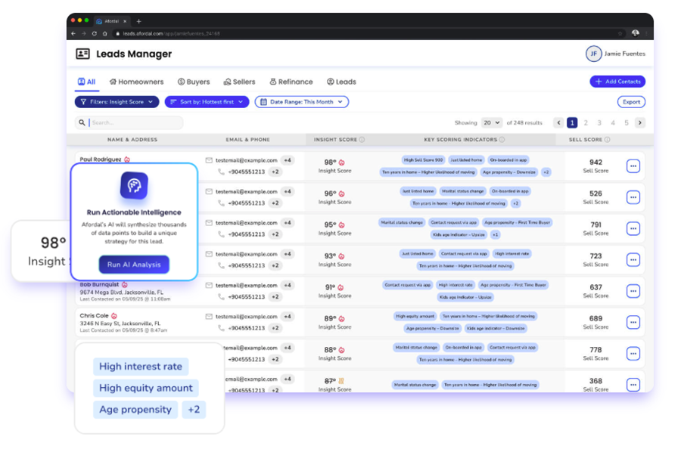Expand +2 indicators in the 98° score row
The image size is (681, 449).
(x=546, y=172)
